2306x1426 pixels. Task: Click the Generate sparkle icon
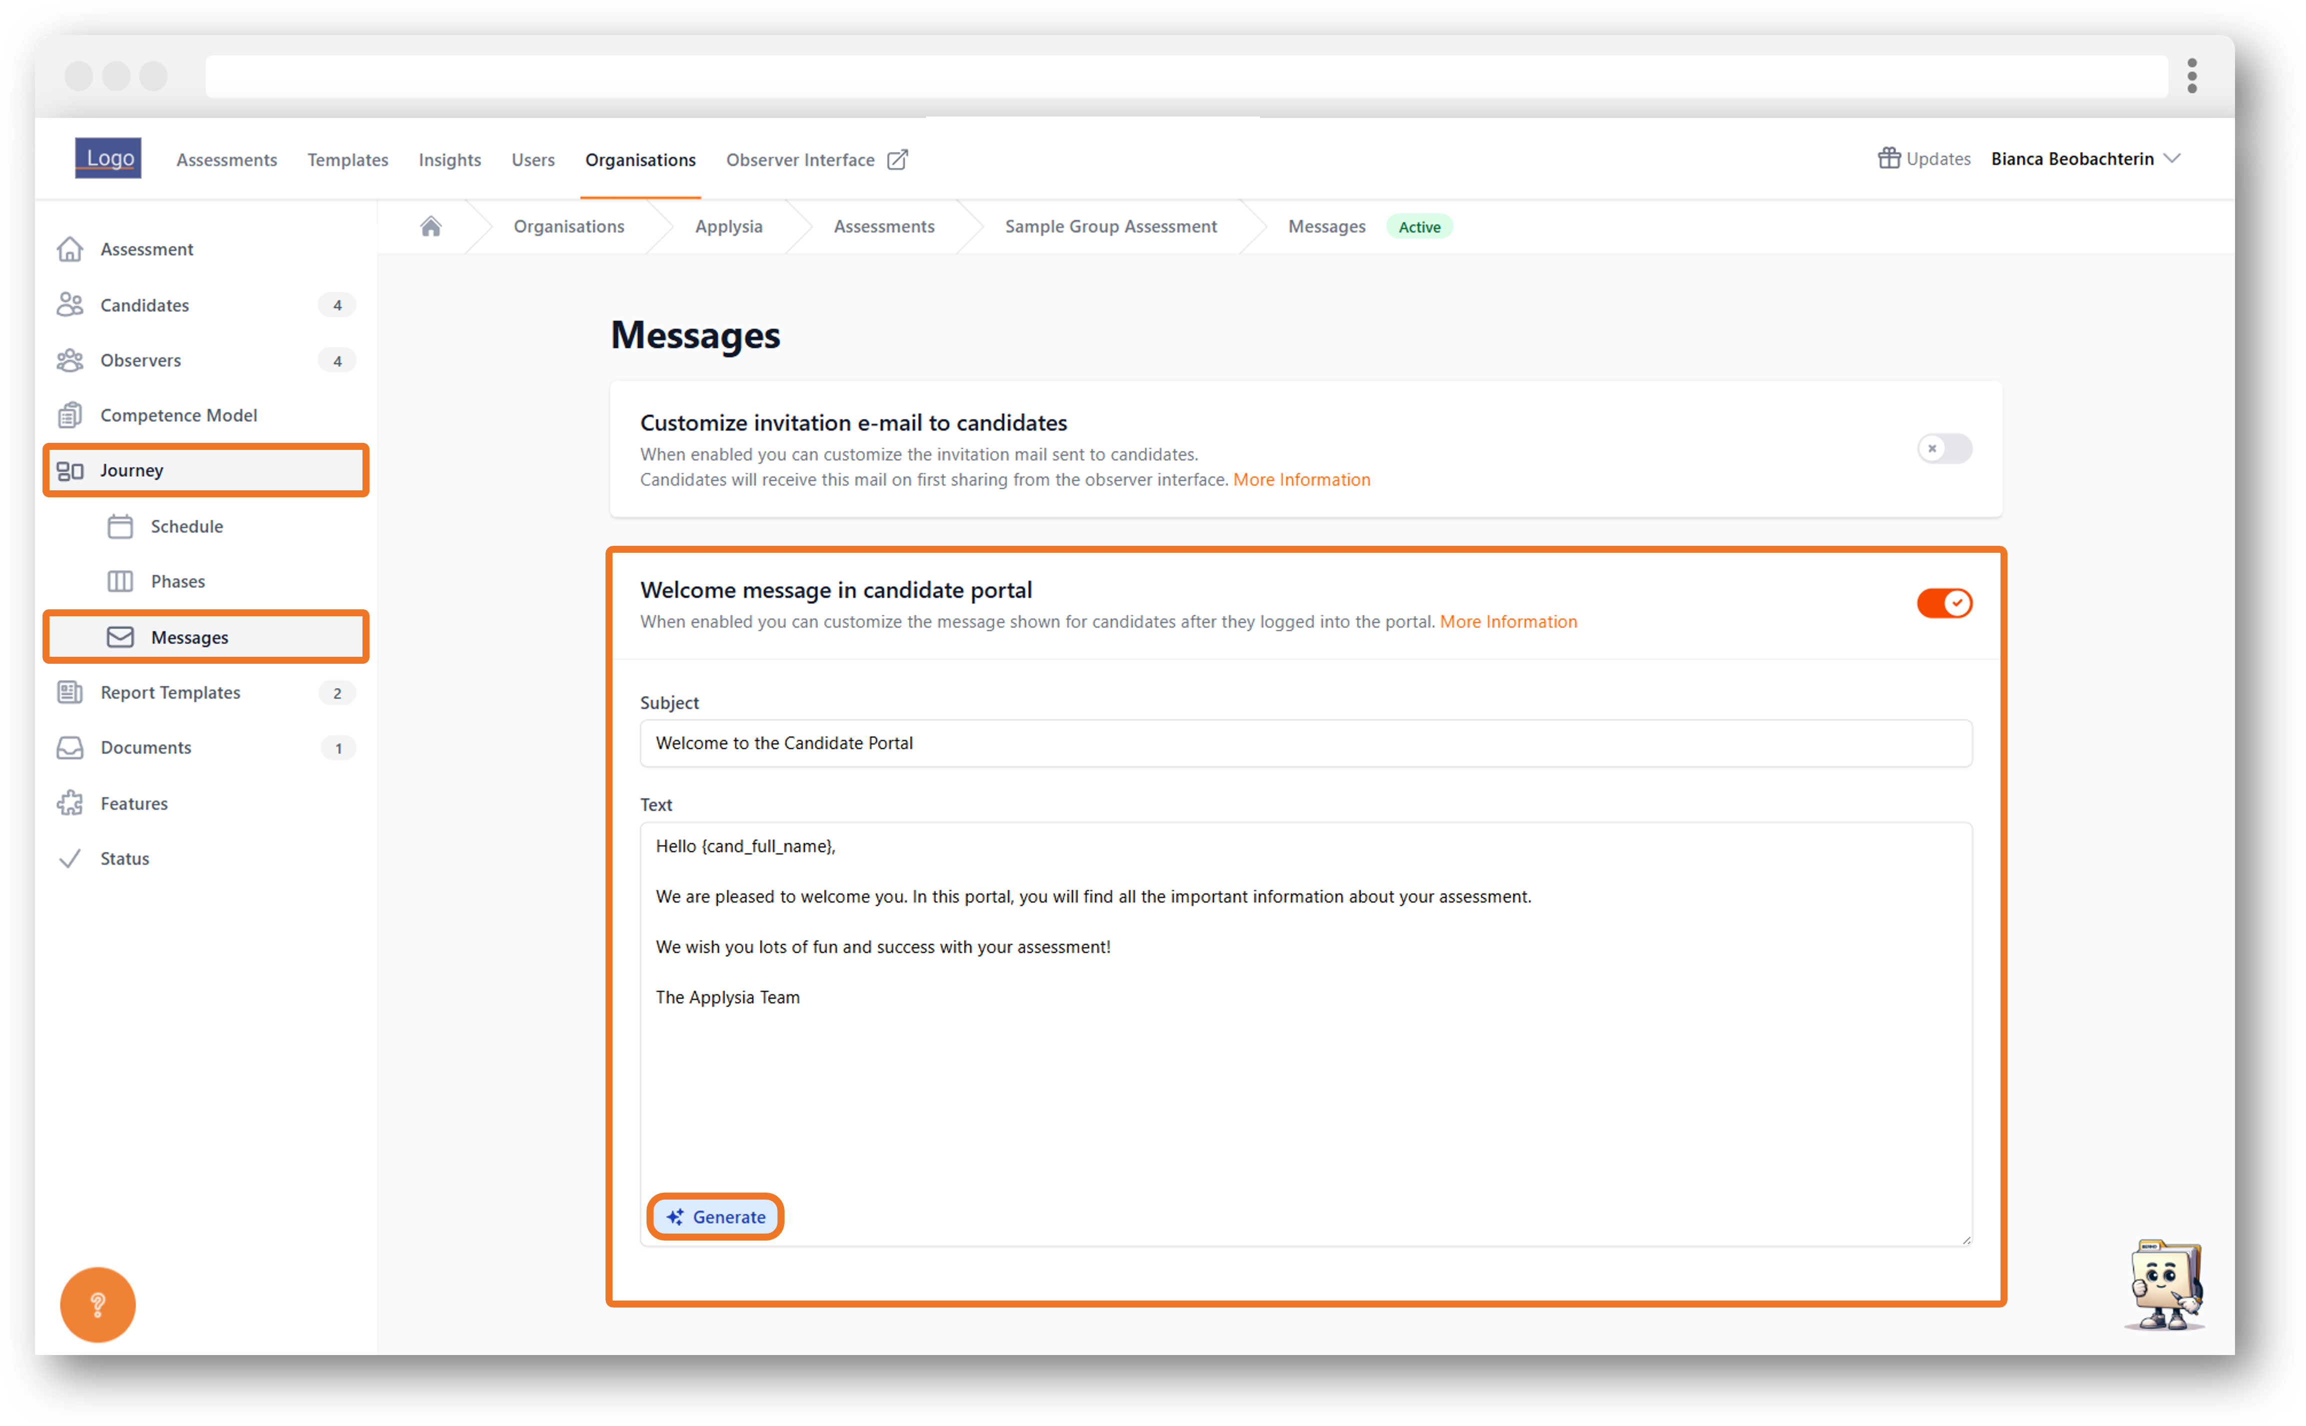point(675,1217)
